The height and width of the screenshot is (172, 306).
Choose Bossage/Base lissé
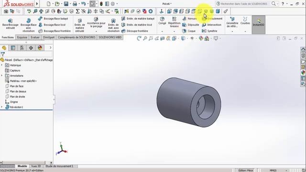pyautogui.click(x=52, y=25)
